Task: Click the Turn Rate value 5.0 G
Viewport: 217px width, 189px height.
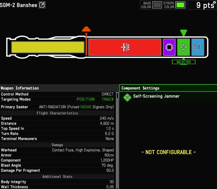Action: [109, 134]
